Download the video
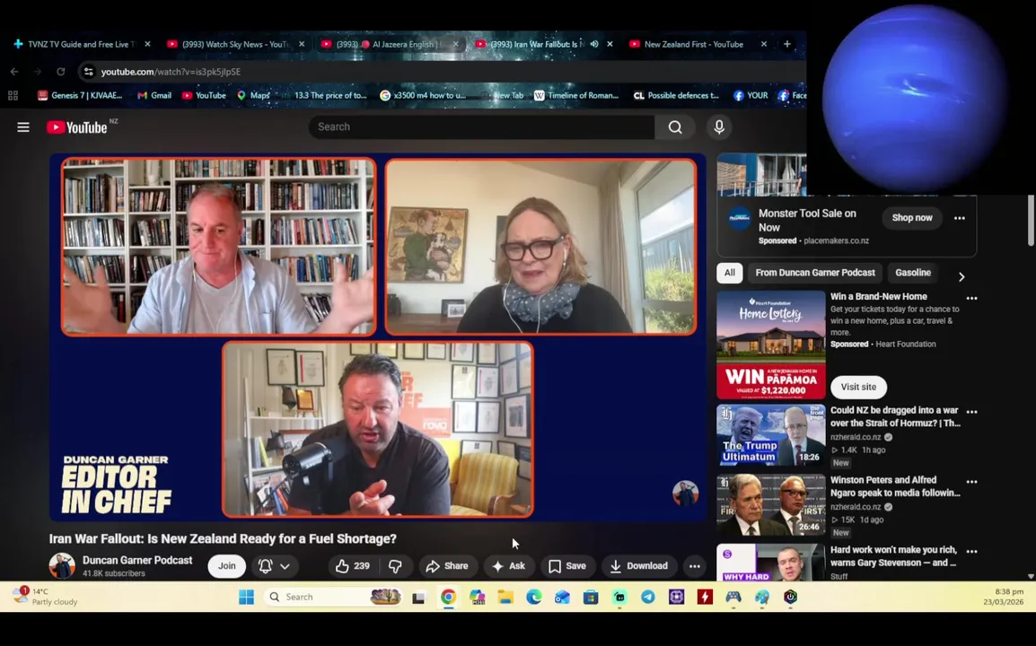The width and height of the screenshot is (1036, 646). coord(638,566)
